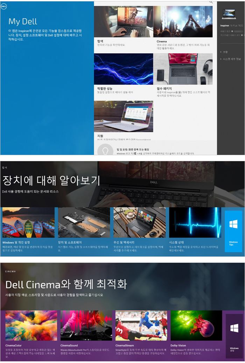Click the CinemaStream label

coord(125,345)
